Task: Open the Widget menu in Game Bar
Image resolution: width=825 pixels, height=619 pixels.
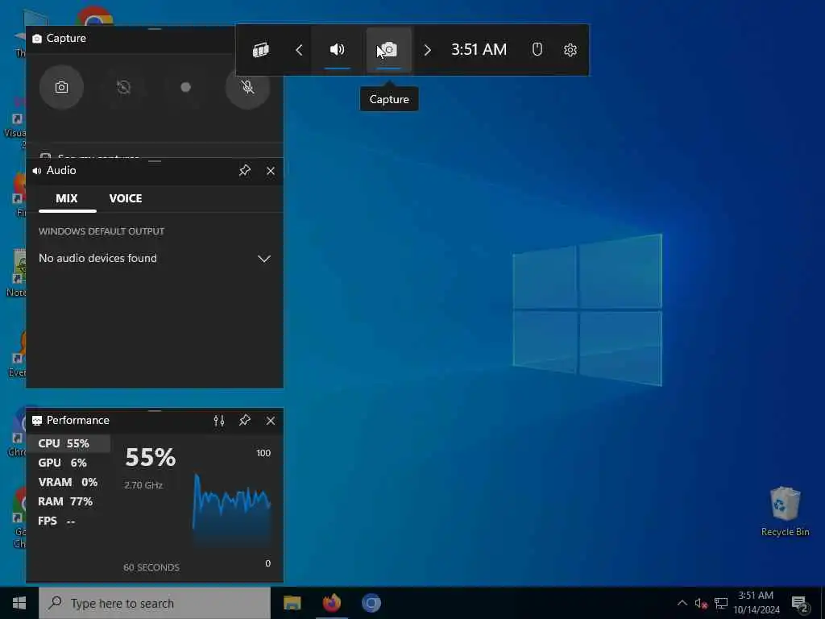Action: coord(261,50)
